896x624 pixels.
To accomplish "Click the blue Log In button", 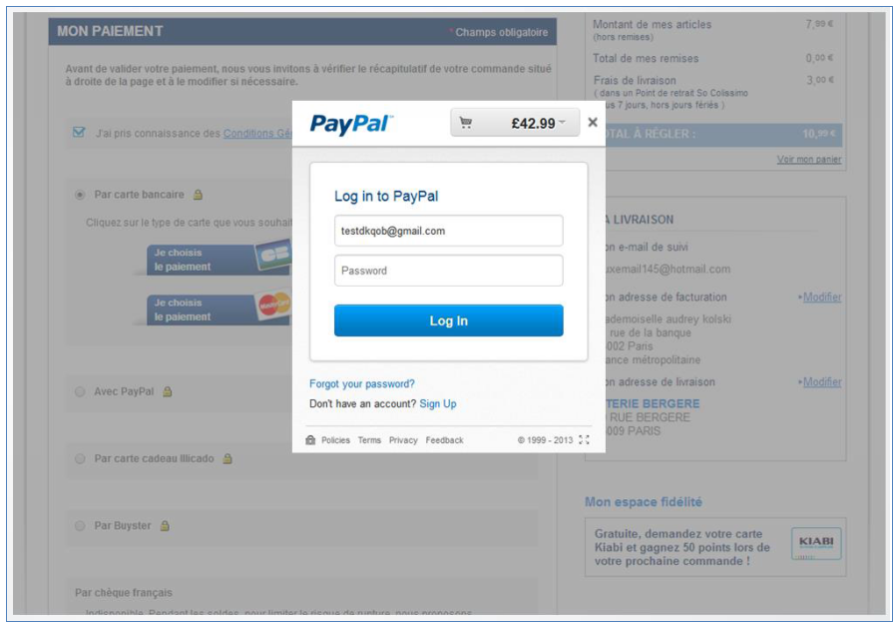I will click(x=449, y=320).
